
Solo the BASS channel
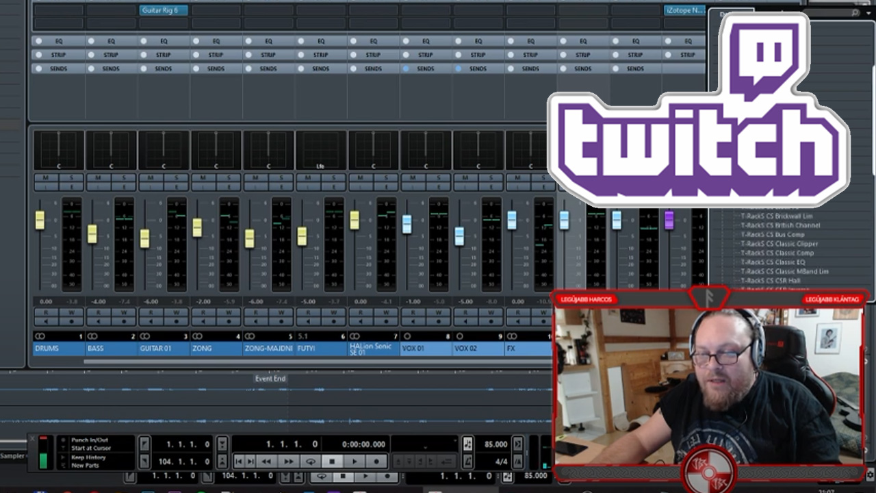(x=124, y=178)
